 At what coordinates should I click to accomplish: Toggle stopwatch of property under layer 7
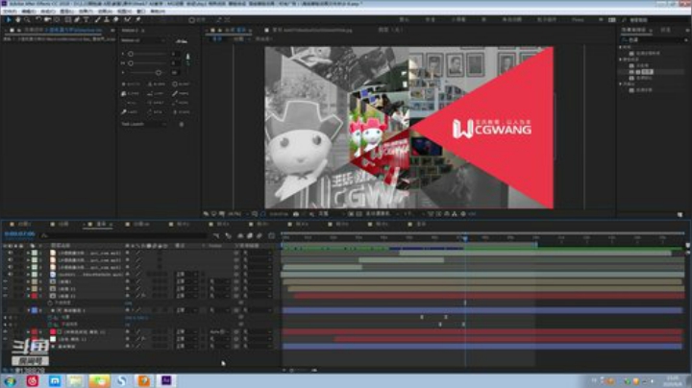[49, 303]
